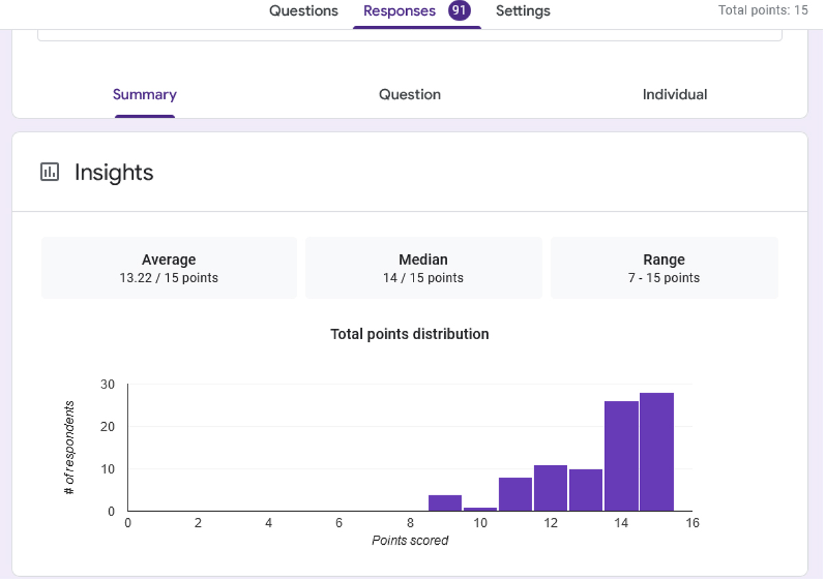Click the Total points distribution chart title
The image size is (823, 579).
click(409, 334)
